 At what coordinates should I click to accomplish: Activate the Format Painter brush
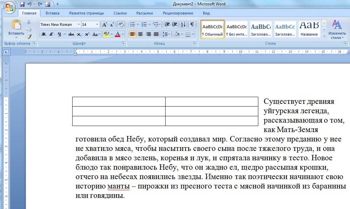click(29, 37)
